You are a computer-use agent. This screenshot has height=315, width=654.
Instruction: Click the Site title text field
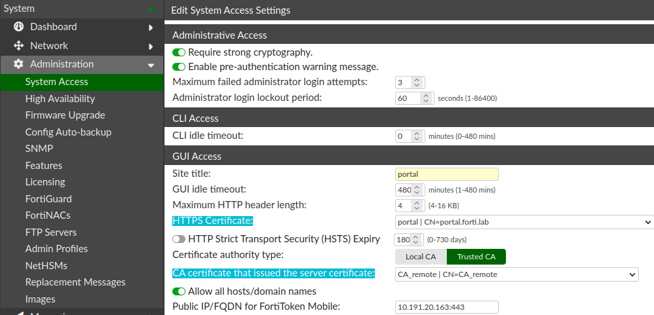click(447, 174)
